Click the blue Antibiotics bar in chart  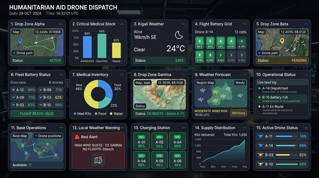pyautogui.click(x=87, y=47)
